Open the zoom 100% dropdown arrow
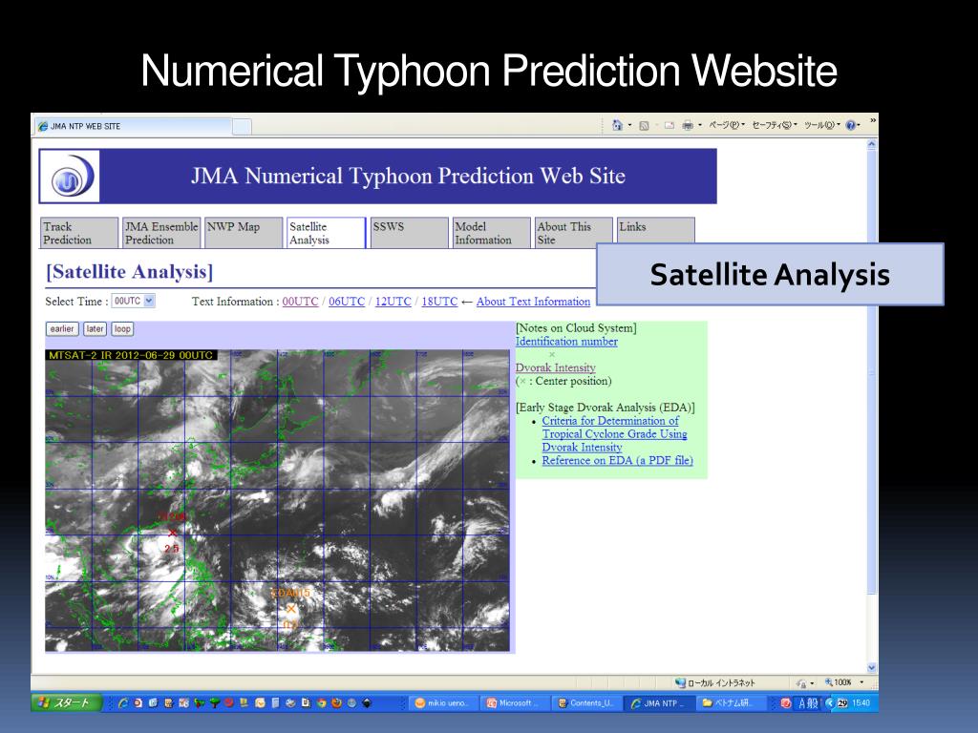 [x=862, y=682]
